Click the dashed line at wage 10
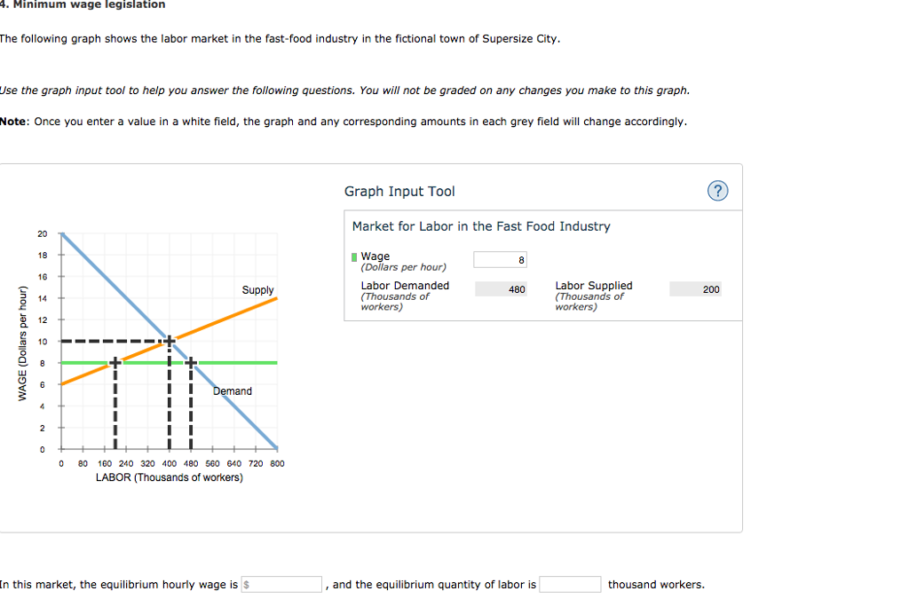 tap(107, 340)
